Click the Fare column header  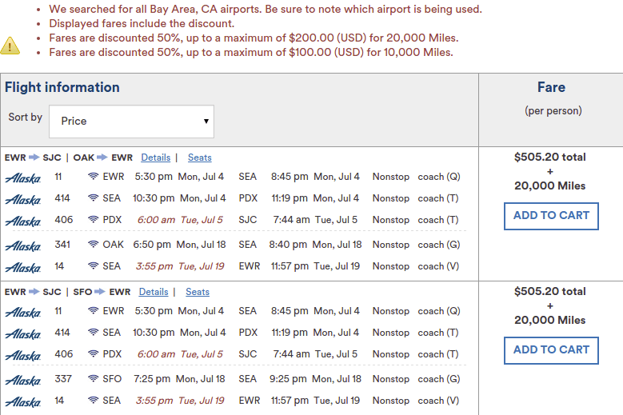pyautogui.click(x=552, y=87)
